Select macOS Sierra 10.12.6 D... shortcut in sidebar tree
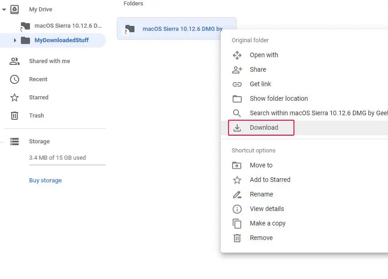 68,26
